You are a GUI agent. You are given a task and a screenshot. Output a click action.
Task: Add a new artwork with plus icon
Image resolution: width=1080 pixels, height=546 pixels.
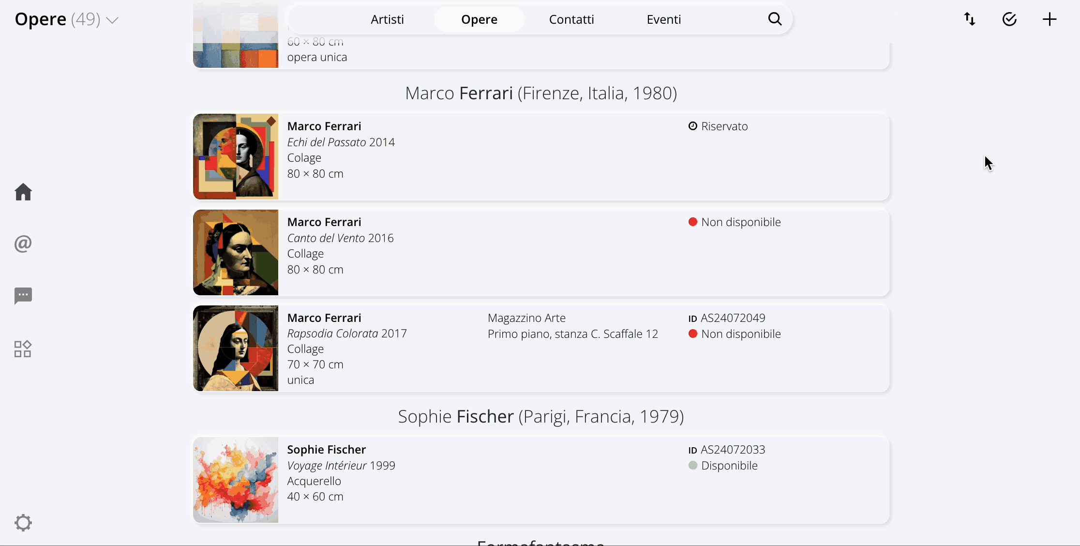(x=1050, y=19)
